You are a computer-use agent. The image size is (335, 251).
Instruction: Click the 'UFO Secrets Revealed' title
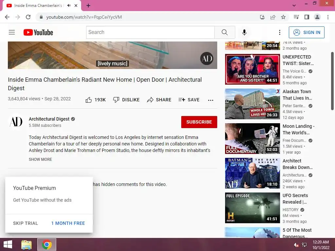tap(295, 199)
